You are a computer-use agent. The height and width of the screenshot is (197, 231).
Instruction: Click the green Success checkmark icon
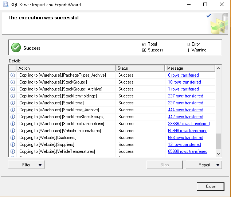coord(16,47)
